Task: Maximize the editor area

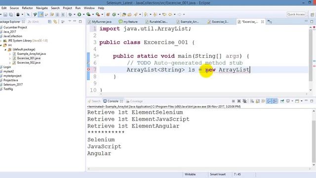Action: click(x=312, y=21)
